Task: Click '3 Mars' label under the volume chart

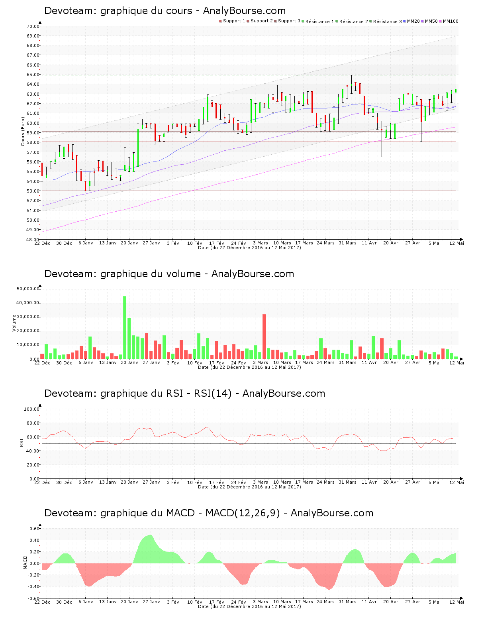Action: click(x=261, y=362)
